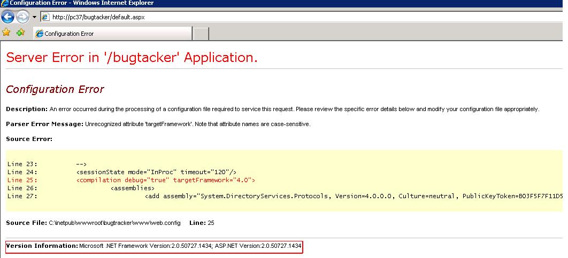
Task: Click the 'Server Error in '/bugtacker' Application.' heading
Action: tap(132, 58)
